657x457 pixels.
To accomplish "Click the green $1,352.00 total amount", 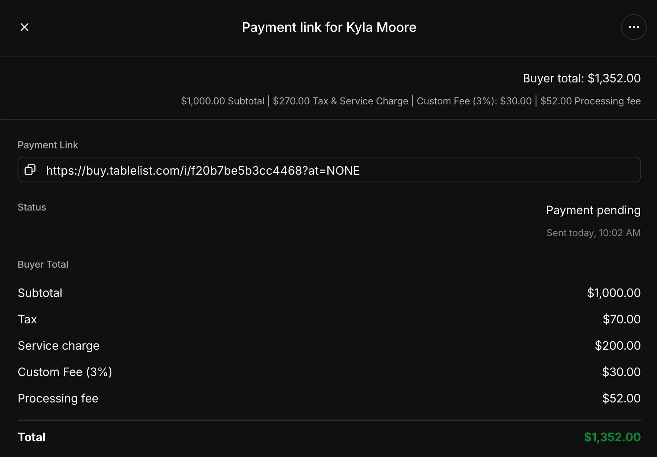I will pyautogui.click(x=612, y=437).
